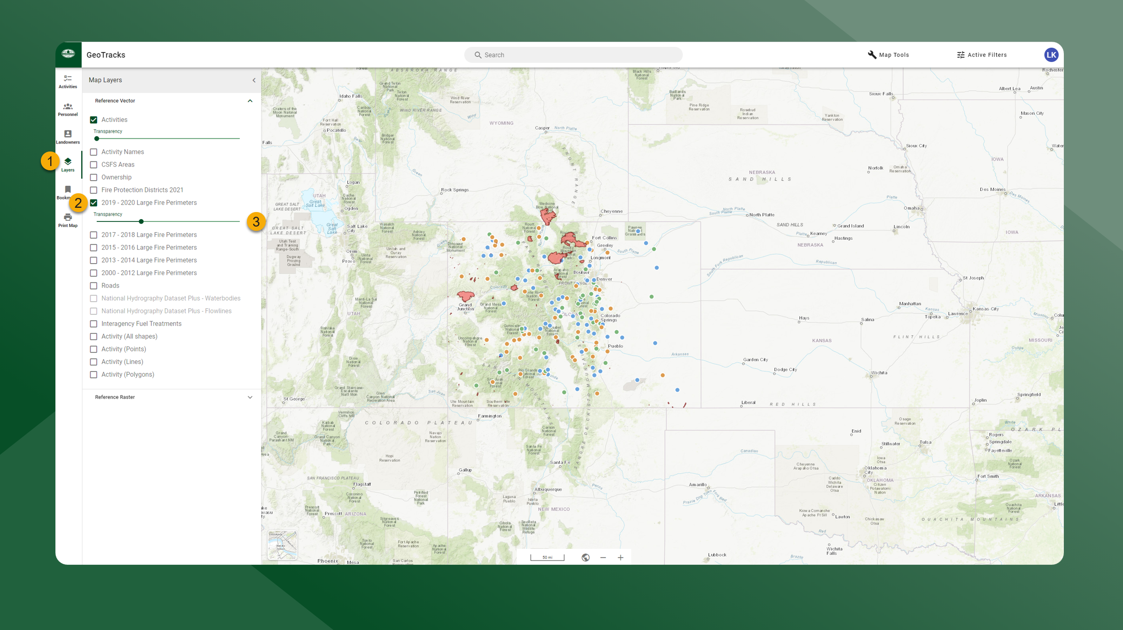Expand the Reference Raster section
The height and width of the screenshot is (630, 1123).
(x=250, y=397)
